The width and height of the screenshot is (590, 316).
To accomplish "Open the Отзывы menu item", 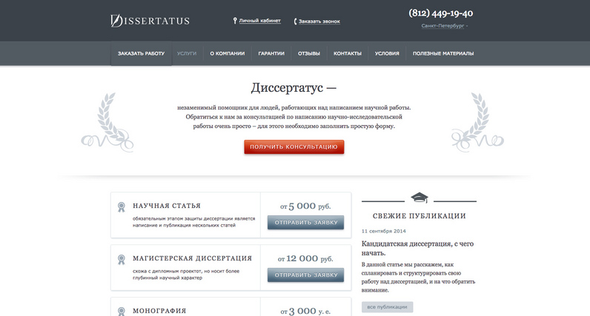I will point(309,53).
